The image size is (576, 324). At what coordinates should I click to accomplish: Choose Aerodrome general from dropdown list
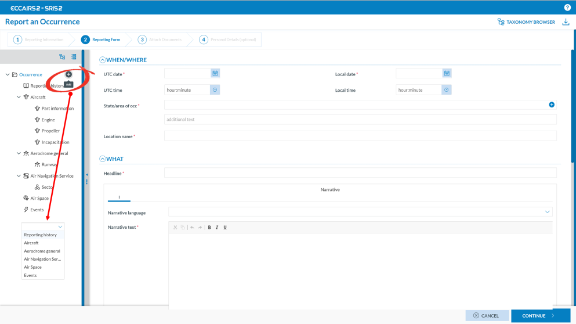tap(42, 251)
